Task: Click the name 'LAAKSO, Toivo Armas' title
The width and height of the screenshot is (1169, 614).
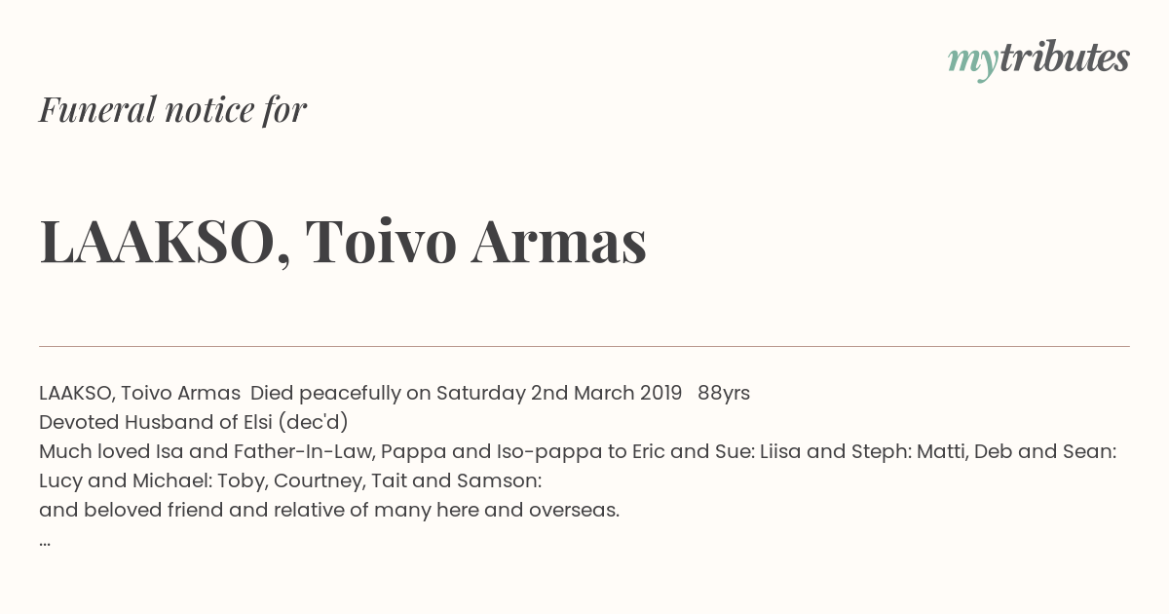Action: tap(343, 241)
